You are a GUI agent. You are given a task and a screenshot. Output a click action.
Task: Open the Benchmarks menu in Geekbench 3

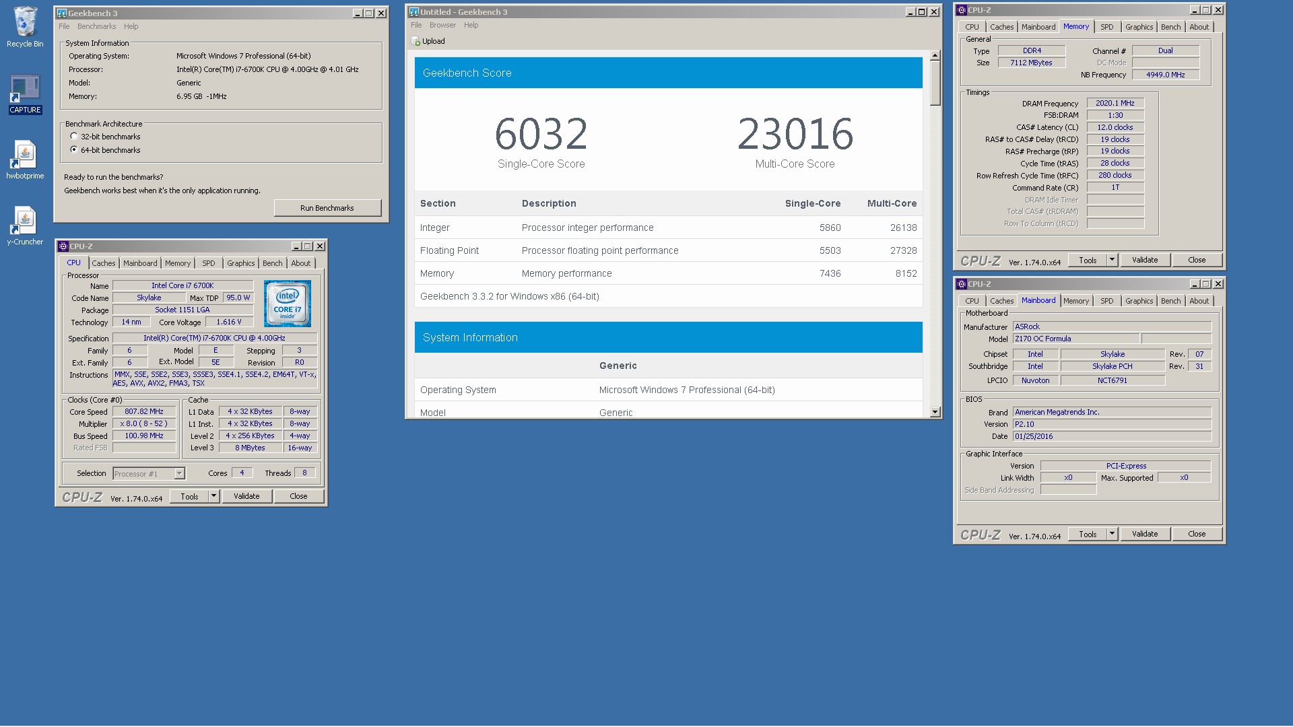[96, 26]
